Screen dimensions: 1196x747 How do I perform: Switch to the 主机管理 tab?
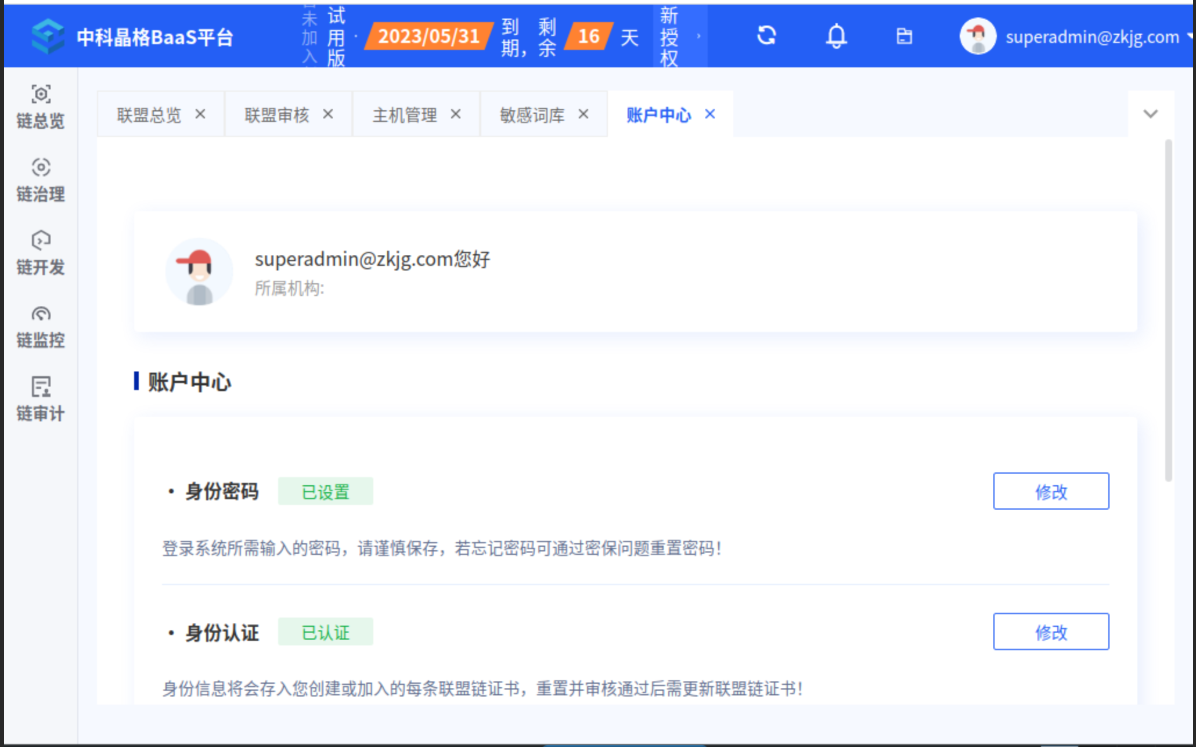click(x=405, y=115)
